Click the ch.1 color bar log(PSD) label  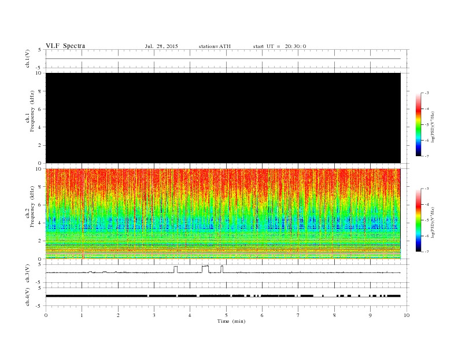click(x=433, y=127)
